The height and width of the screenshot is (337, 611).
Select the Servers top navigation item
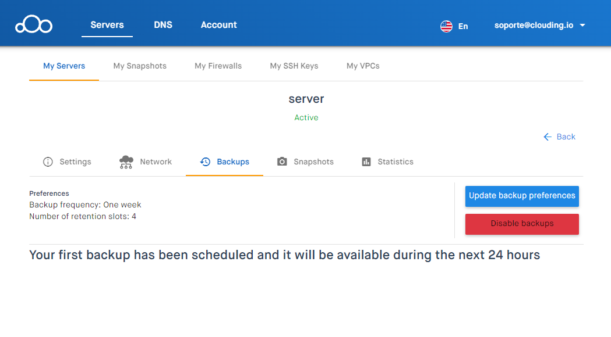point(107,25)
